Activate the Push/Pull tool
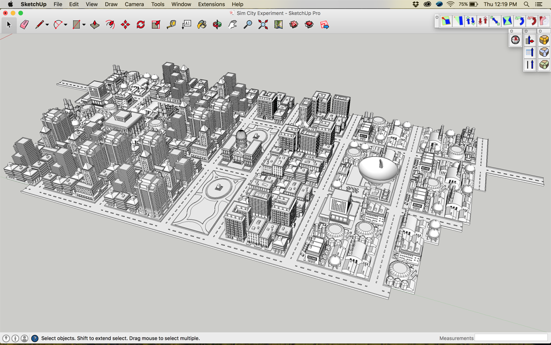This screenshot has height=345, width=551. [95, 25]
